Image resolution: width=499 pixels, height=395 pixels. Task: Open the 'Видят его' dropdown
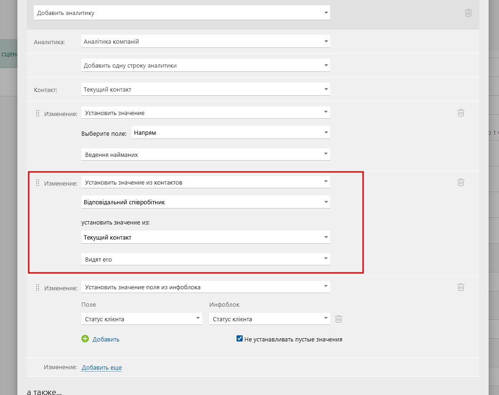(206, 259)
